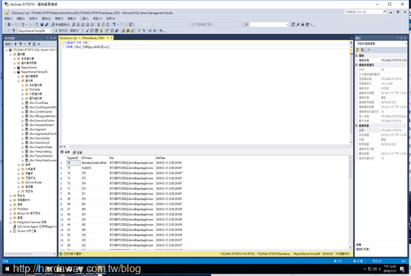Open the Tools (T) menu
Screen dimensions: 411x276
(84, 19)
